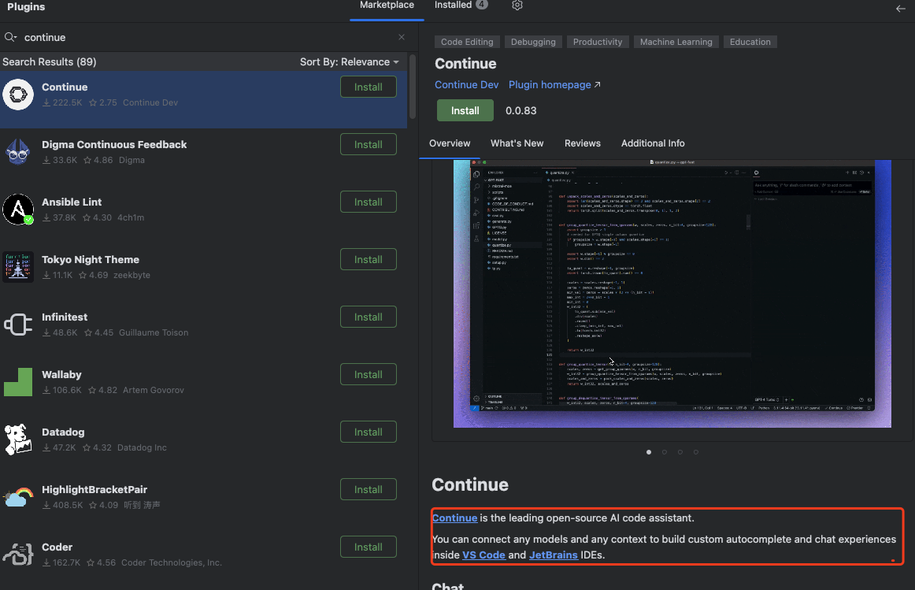This screenshot has height=590, width=915.
Task: Click the Code Editing tag
Action: click(x=467, y=42)
